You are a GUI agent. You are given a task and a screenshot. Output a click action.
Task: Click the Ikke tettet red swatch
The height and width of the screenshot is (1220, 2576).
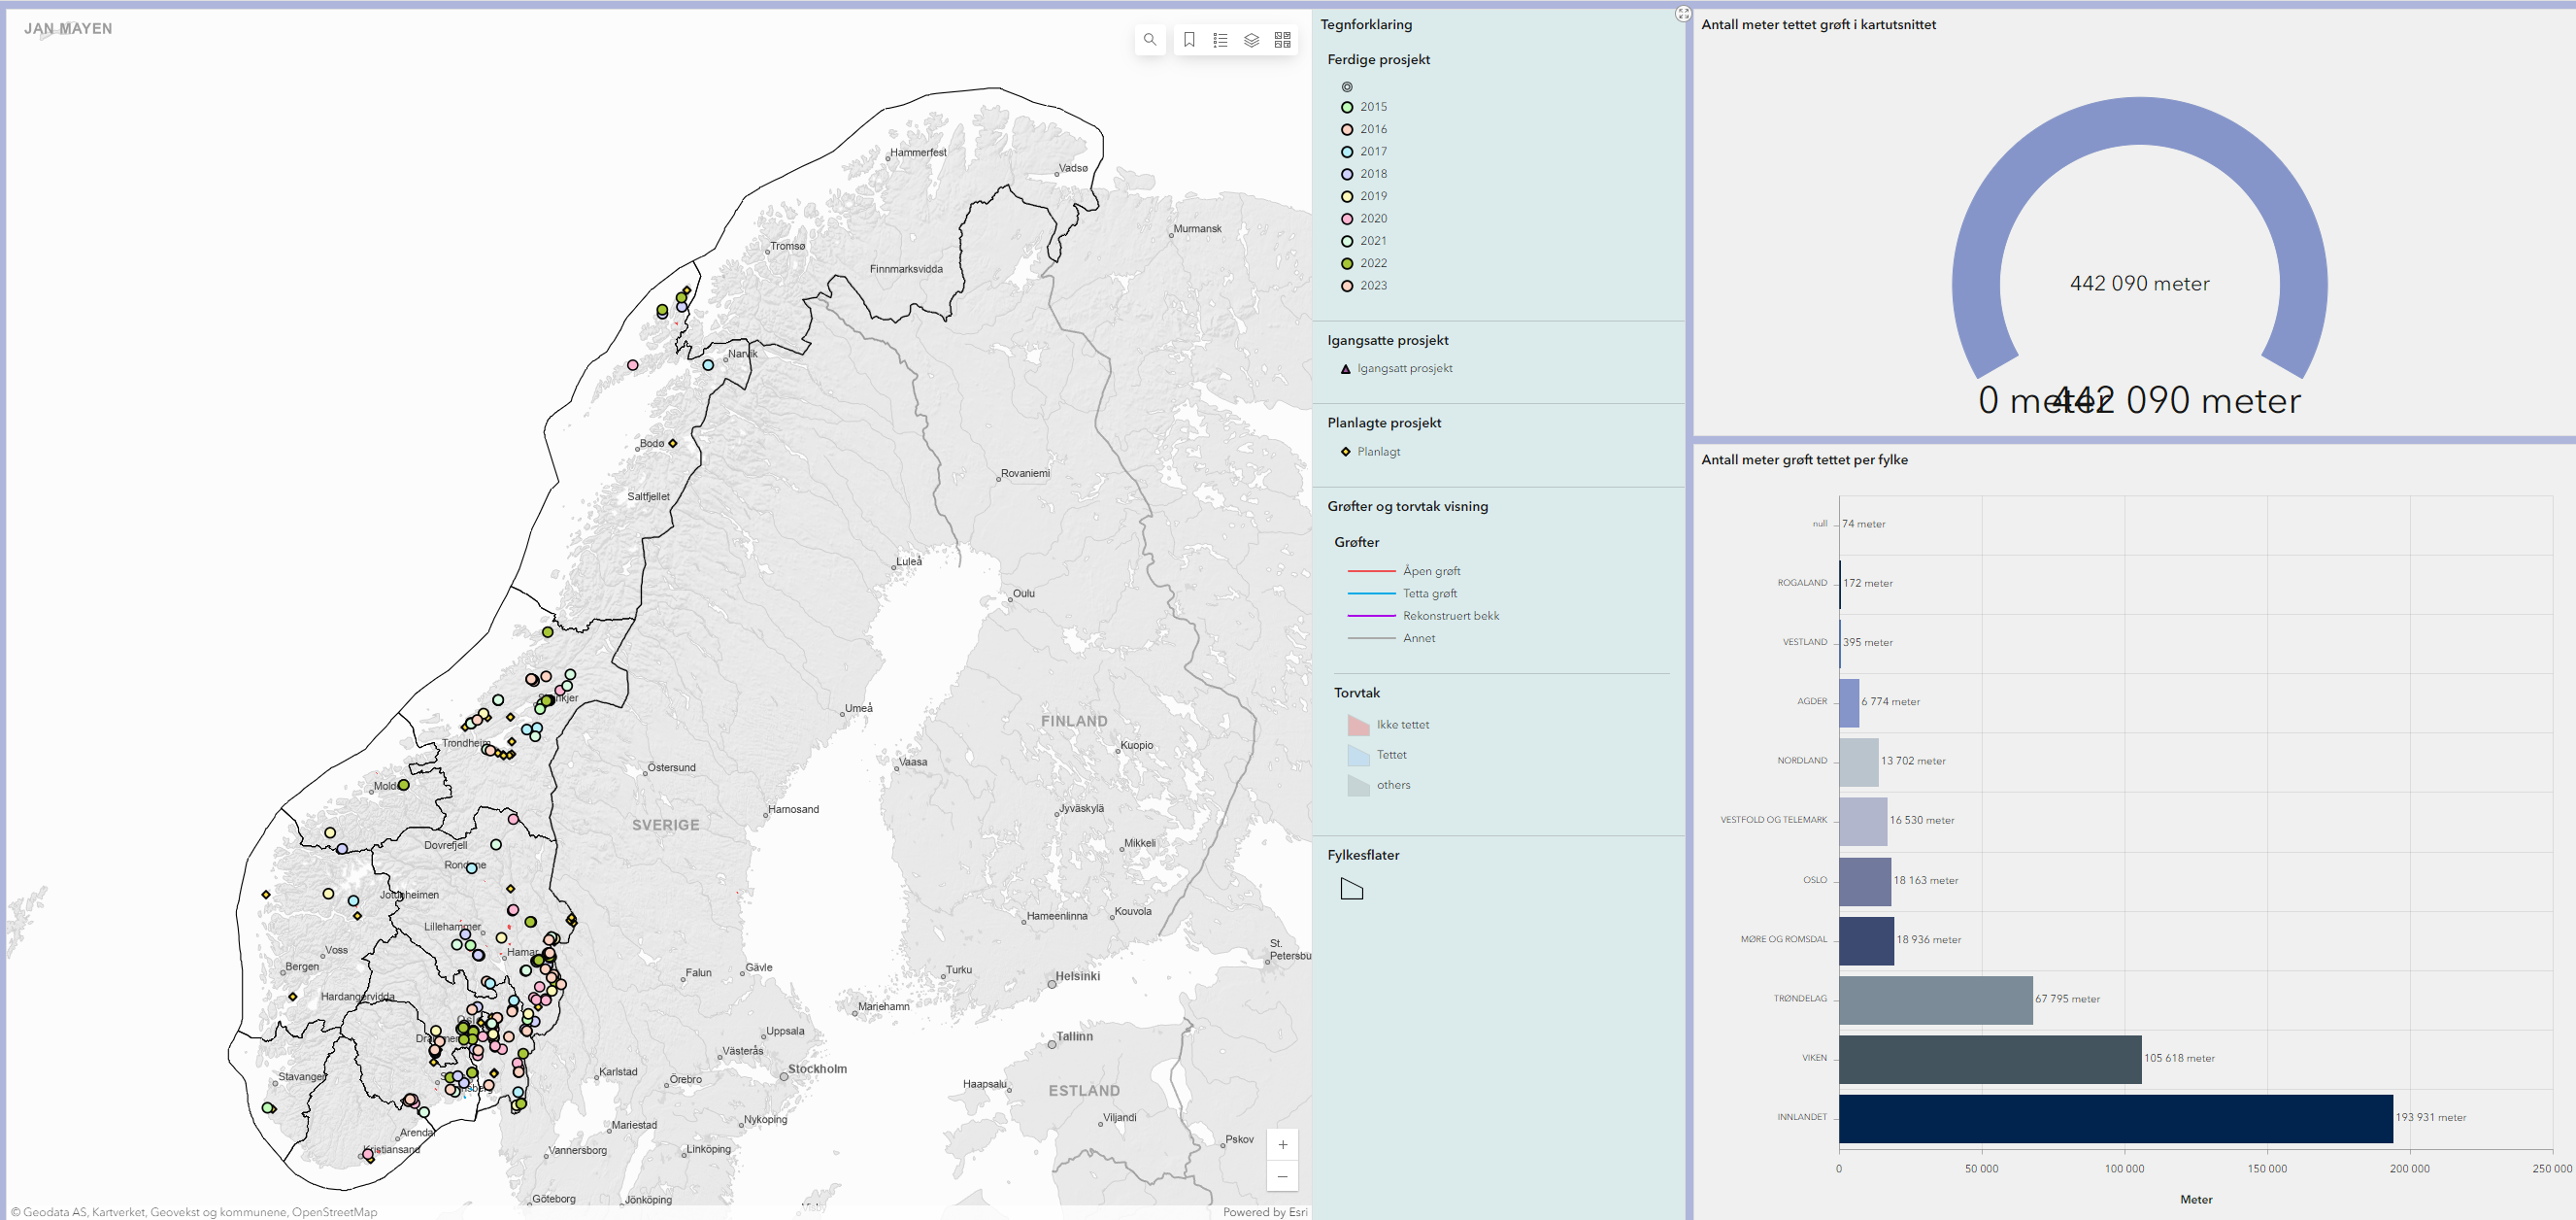[x=1358, y=725]
